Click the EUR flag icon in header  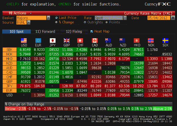[x=38, y=40]
